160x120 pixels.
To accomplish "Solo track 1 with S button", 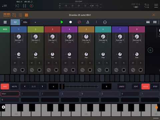I will (23, 63).
